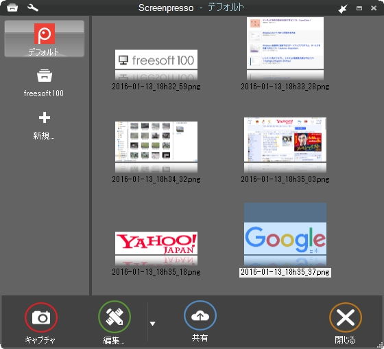The height and width of the screenshot is (349, 384).
Task: Click filename 2016-01-13_18h34_32.png
Action: [156, 179]
